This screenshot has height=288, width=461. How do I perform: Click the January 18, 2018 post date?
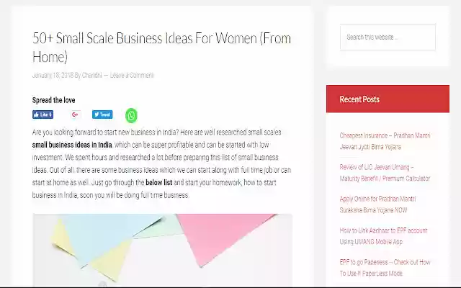pos(53,75)
